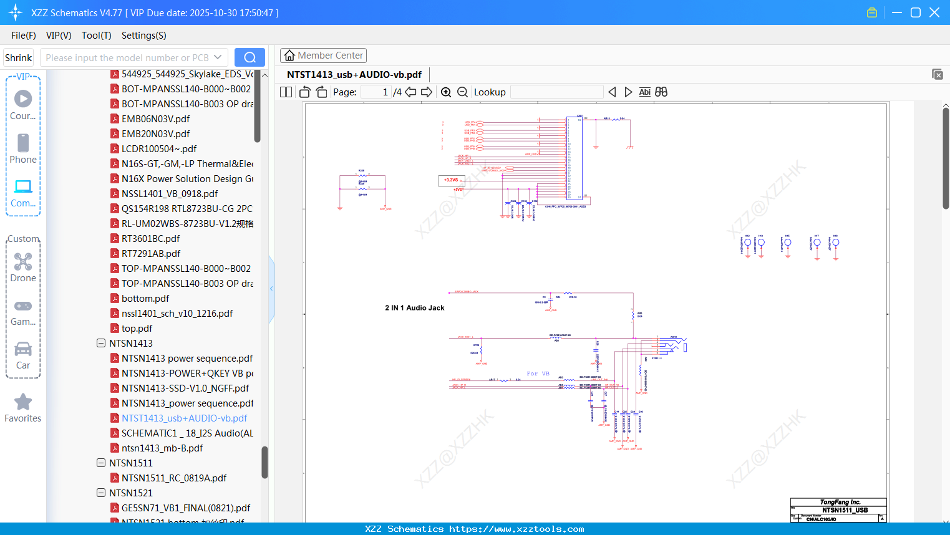Click the Member Center button
The width and height of the screenshot is (950, 535).
pyautogui.click(x=323, y=55)
